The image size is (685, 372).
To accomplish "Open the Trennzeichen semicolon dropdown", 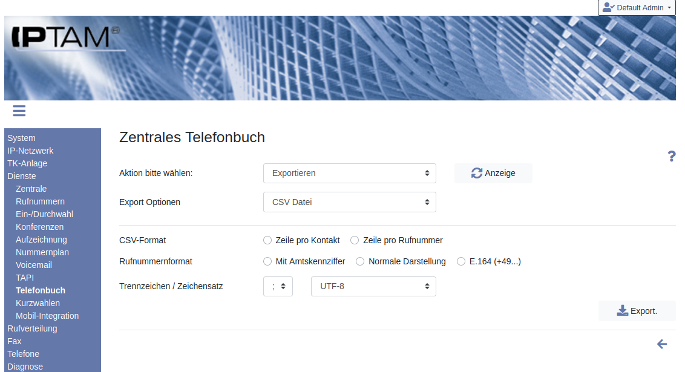I will coord(278,286).
